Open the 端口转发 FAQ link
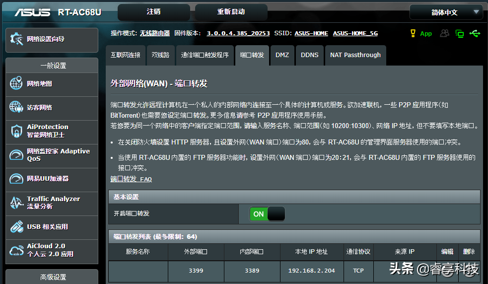This screenshot has height=284, width=488. click(x=131, y=179)
